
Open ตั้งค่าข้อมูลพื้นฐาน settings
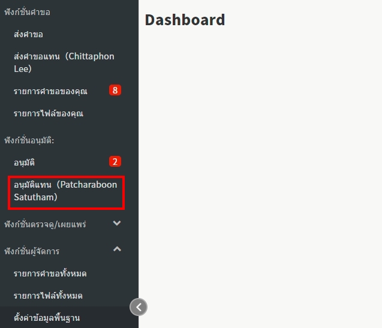point(47,317)
